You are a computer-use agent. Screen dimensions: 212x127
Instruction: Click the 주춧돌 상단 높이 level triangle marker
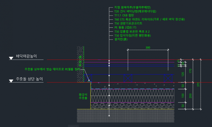[11, 81]
